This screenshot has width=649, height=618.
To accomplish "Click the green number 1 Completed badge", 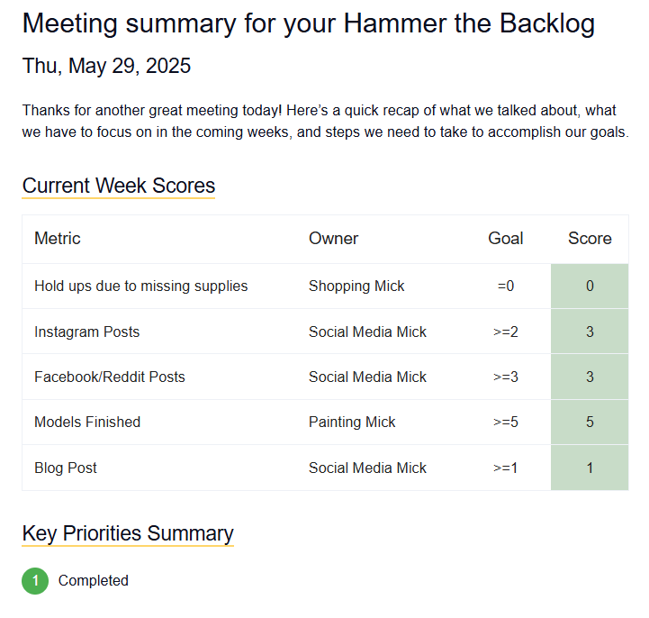I will click(x=35, y=581).
